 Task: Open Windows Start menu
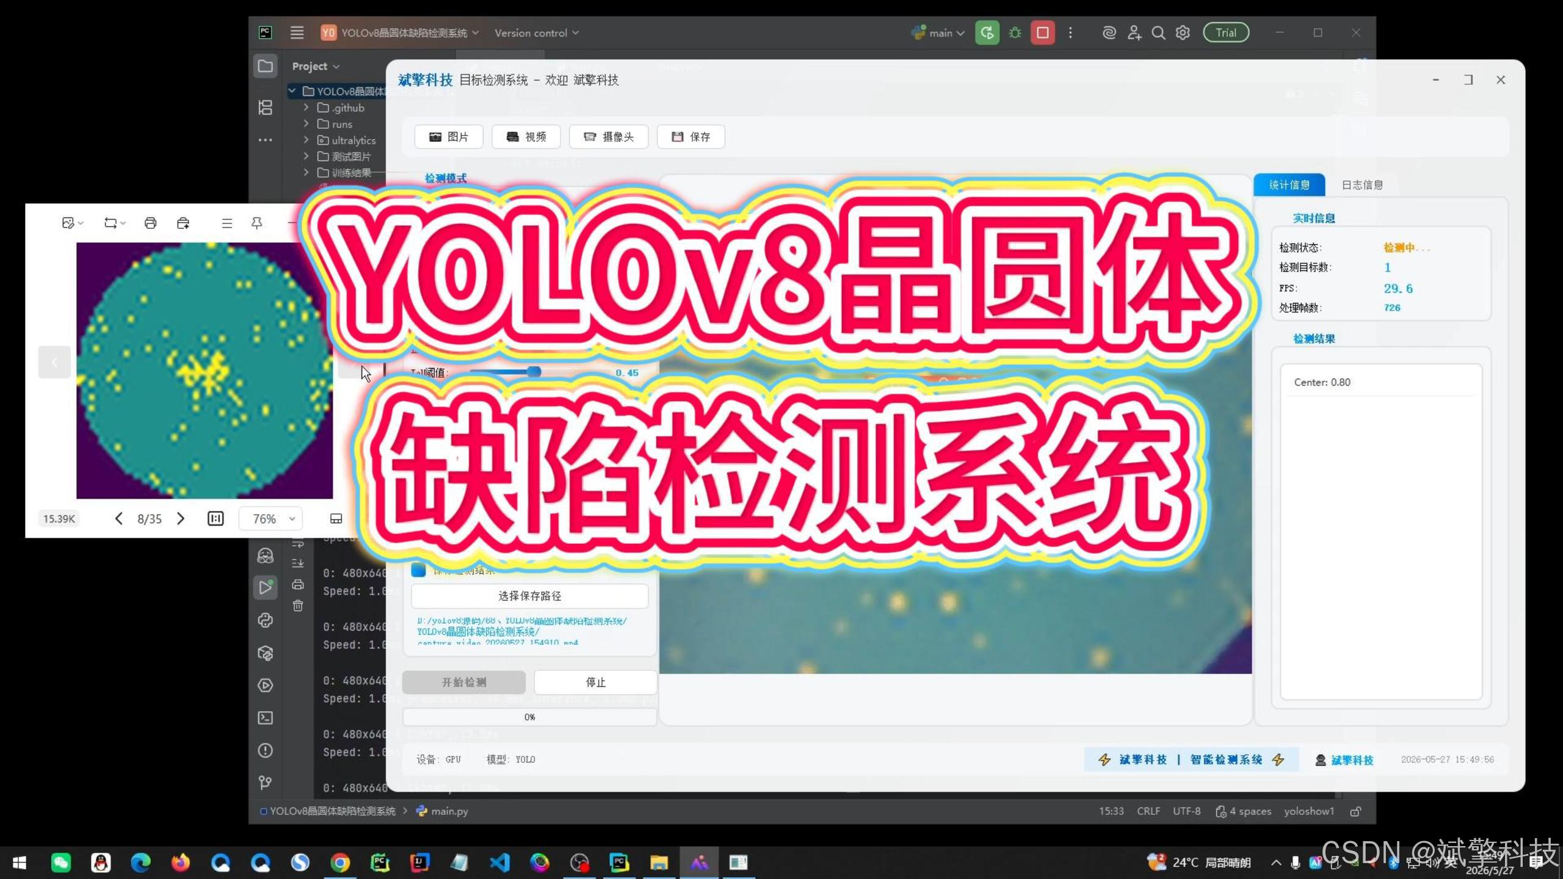pyautogui.click(x=20, y=863)
